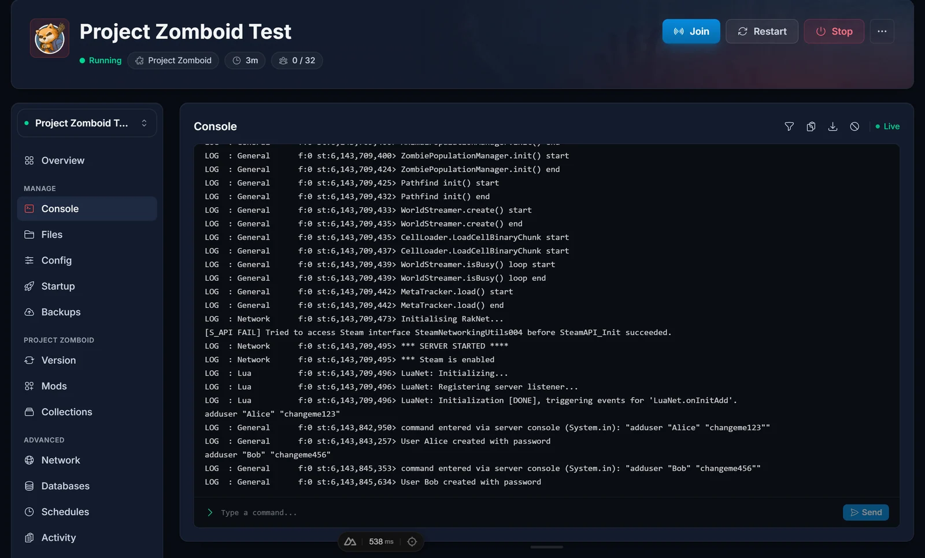Restart the server

[762, 31]
